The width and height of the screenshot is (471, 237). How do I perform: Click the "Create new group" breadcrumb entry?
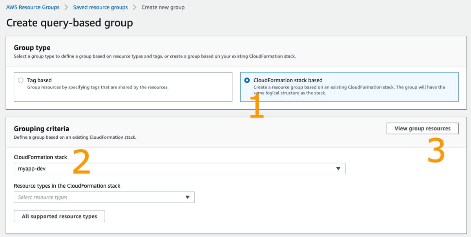(x=163, y=7)
